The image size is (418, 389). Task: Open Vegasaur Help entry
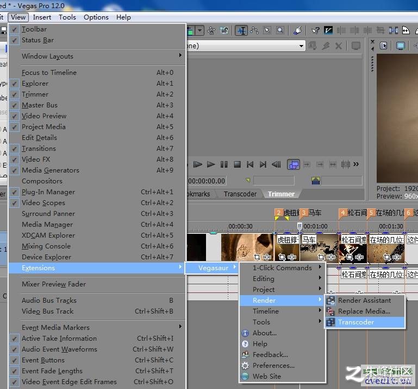282,344
